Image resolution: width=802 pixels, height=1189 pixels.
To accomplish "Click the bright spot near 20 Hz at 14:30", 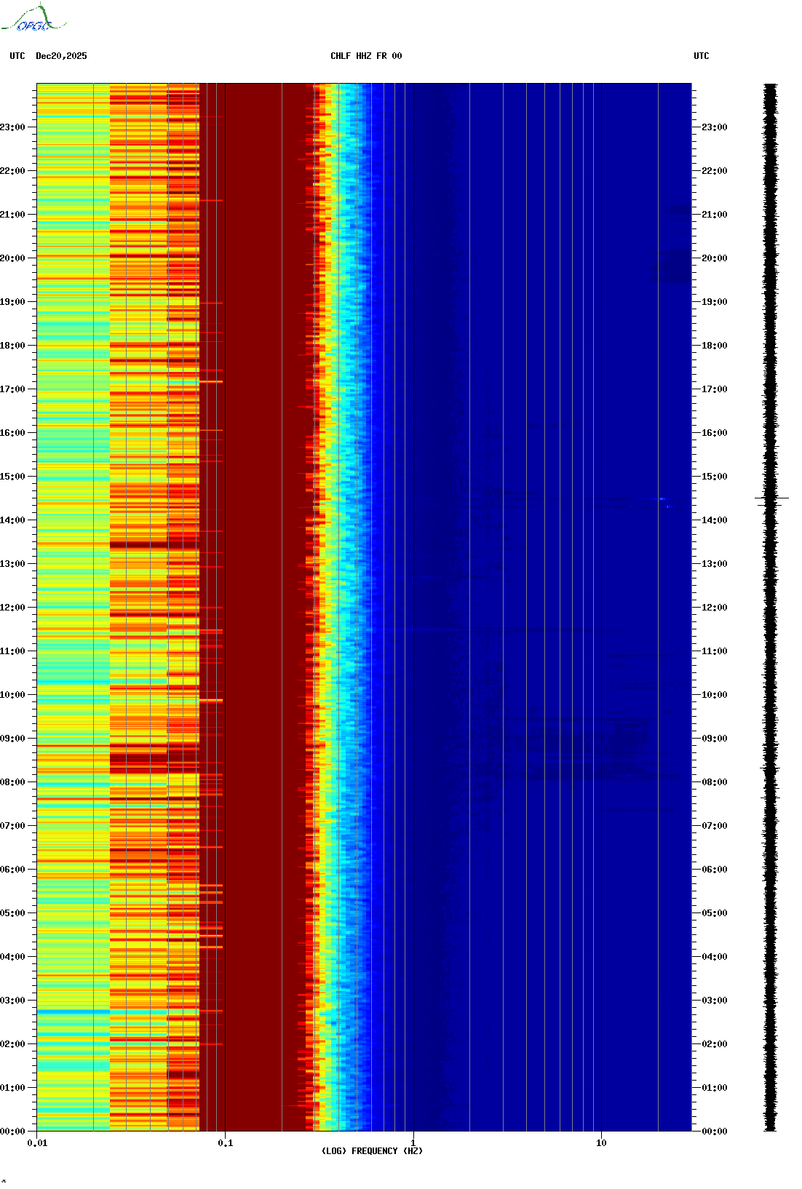I will (x=662, y=499).
